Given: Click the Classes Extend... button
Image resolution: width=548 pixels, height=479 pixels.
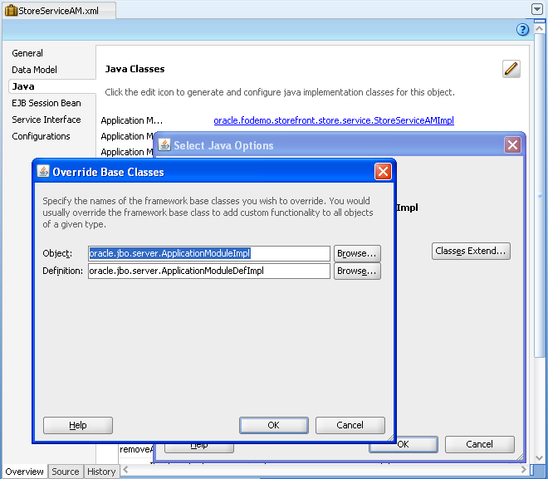Looking at the screenshot, I should click(x=471, y=251).
